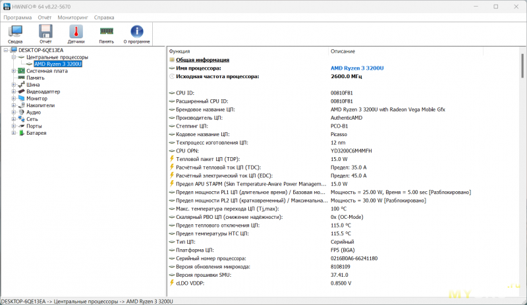Click the value 2600.0 МГц
The height and width of the screenshot is (305, 527).
tap(347, 76)
